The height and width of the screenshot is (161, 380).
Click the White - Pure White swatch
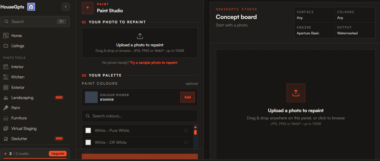pyautogui.click(x=88, y=130)
